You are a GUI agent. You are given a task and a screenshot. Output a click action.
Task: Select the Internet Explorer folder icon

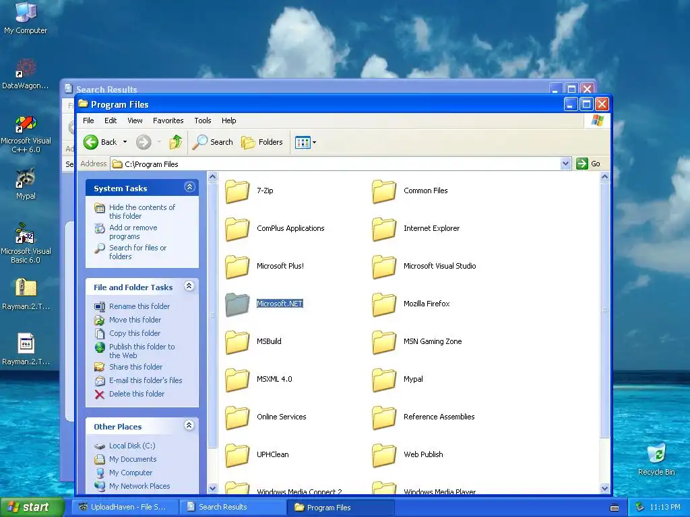384,229
